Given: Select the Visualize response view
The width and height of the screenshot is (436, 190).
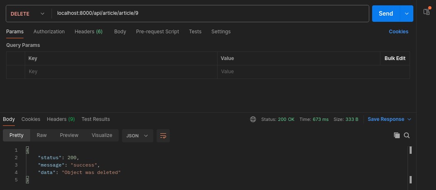Looking at the screenshot, I should click(102, 135).
